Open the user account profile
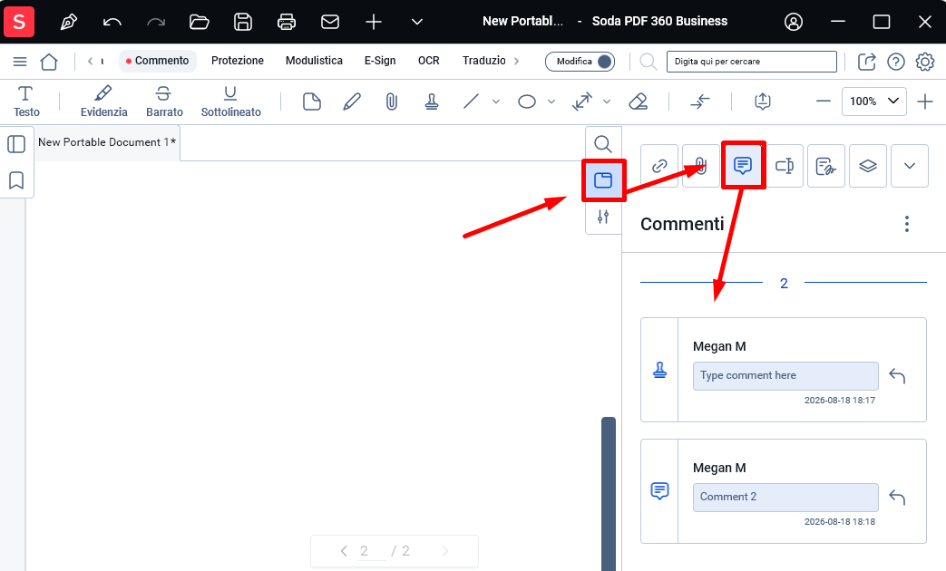 point(794,23)
